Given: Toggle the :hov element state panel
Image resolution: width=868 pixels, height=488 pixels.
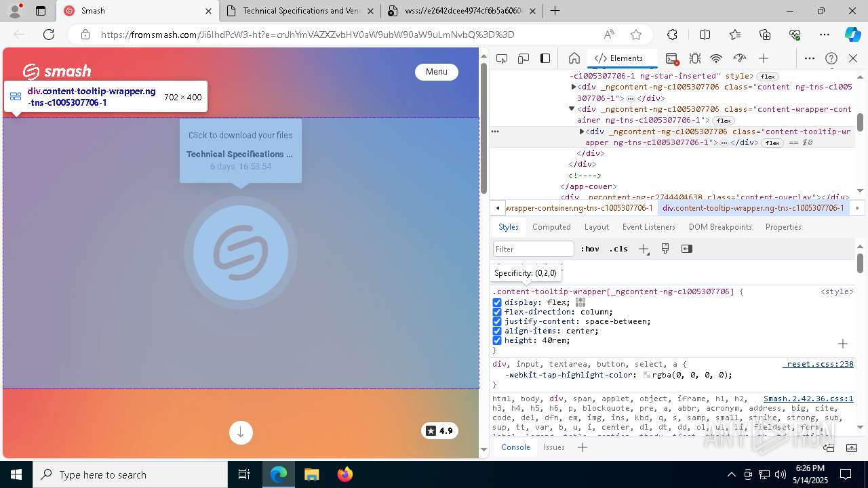Looking at the screenshot, I should 590,249.
